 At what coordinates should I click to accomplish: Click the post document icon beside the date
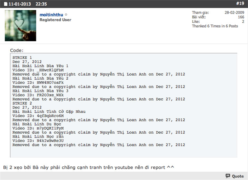click(x=4, y=3)
